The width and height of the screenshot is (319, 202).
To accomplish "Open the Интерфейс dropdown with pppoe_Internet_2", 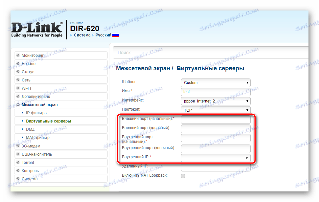I will click(216, 101).
